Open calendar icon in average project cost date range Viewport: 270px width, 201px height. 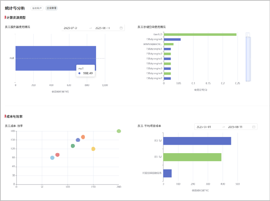tap(254, 127)
